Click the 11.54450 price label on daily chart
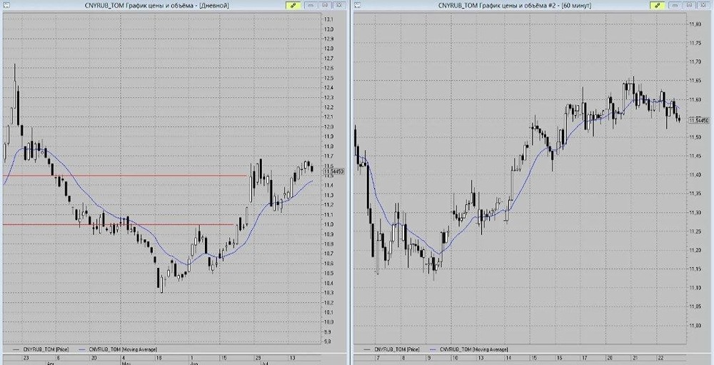714x365 pixels. click(x=333, y=172)
